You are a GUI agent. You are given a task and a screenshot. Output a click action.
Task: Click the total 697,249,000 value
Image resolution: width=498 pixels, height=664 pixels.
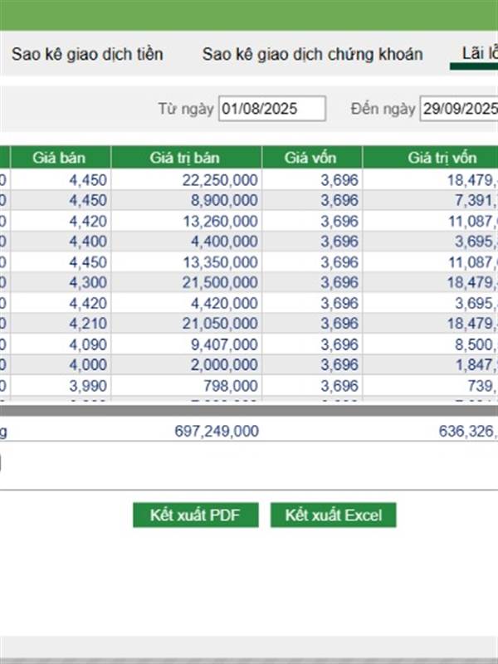coord(217,431)
